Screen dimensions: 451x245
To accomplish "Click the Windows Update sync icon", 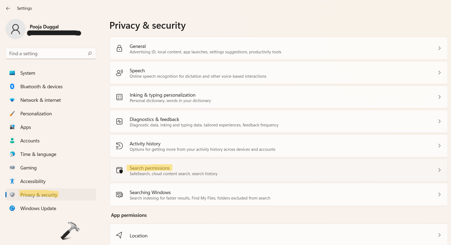I will pyautogui.click(x=12, y=208).
